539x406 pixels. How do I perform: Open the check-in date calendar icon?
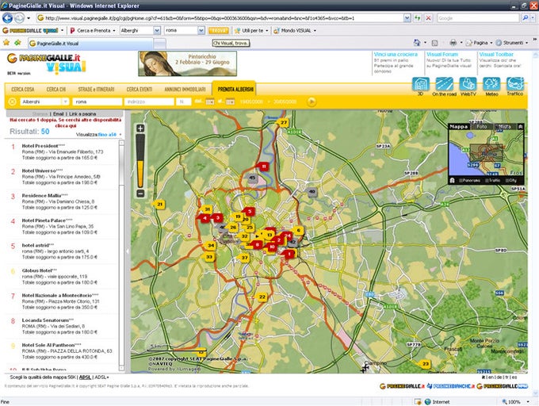pos(210,101)
